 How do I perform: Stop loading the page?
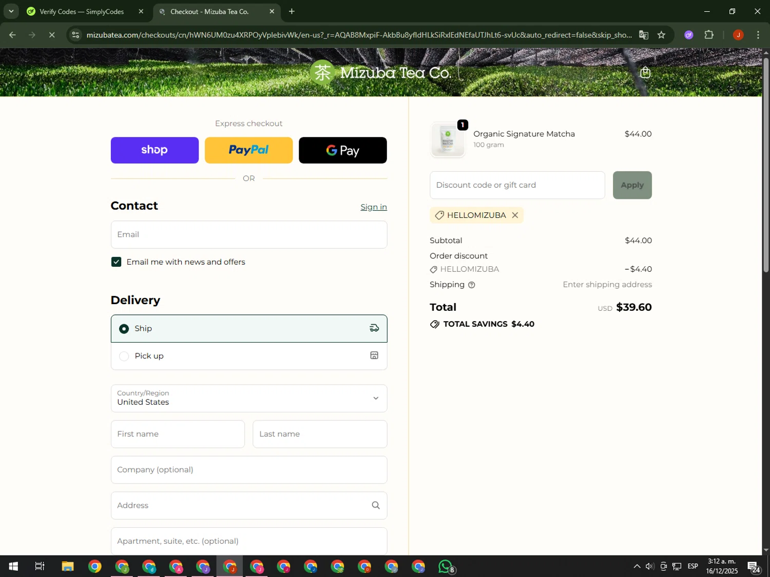[52, 35]
